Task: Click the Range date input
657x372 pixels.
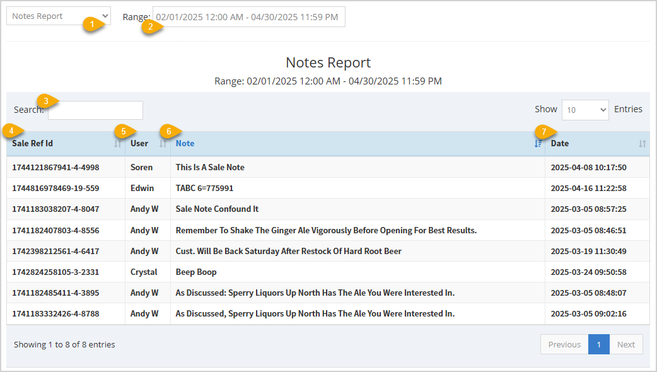Action: [248, 16]
